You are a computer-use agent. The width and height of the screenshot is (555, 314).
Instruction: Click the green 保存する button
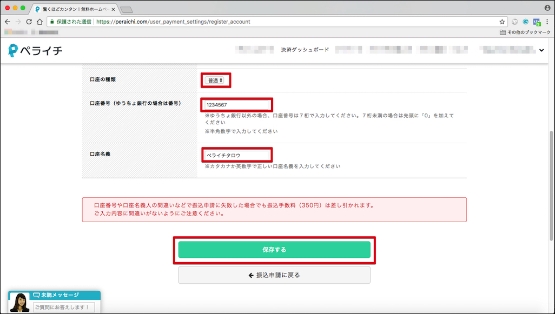pyautogui.click(x=274, y=250)
